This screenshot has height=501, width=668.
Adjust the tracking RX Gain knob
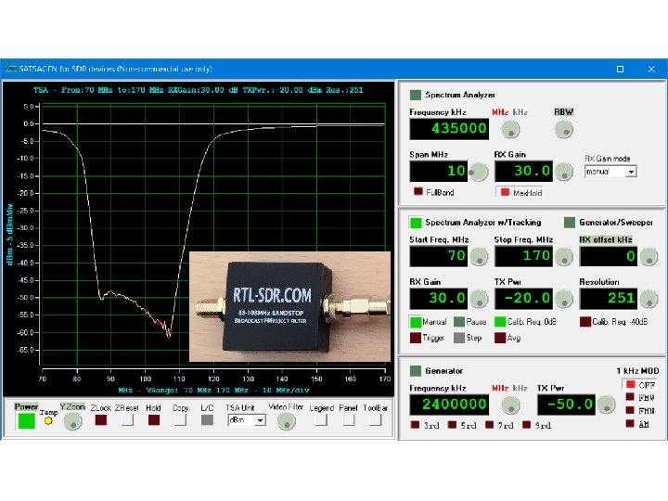[x=479, y=299]
